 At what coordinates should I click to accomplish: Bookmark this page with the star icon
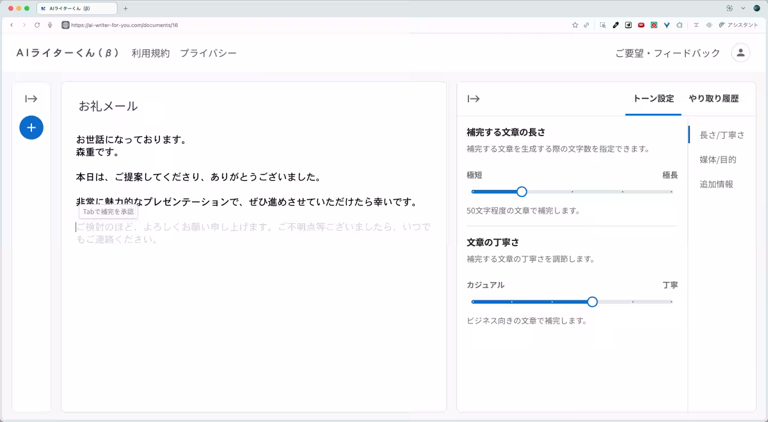(575, 25)
